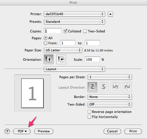
Task: Click the From page number field
Action: (68, 43)
